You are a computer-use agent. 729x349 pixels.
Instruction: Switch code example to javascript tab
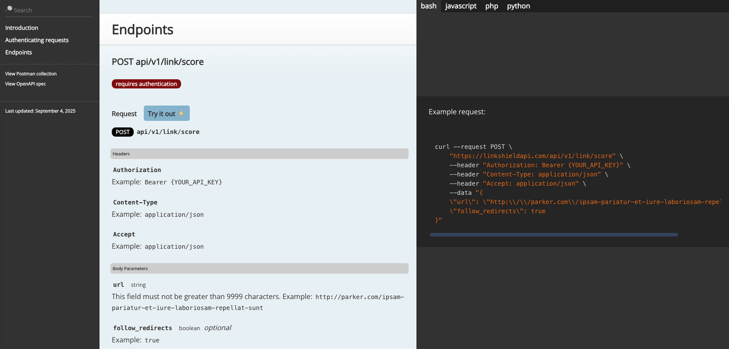[460, 6]
